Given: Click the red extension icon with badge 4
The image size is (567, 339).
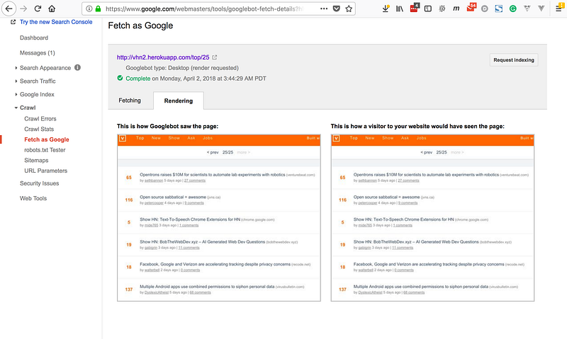Looking at the screenshot, I should (x=414, y=8).
